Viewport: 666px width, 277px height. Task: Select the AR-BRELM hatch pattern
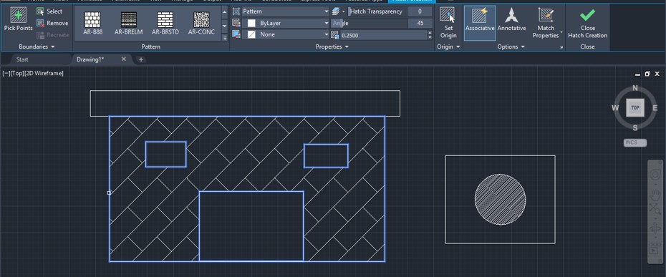pyautogui.click(x=129, y=24)
